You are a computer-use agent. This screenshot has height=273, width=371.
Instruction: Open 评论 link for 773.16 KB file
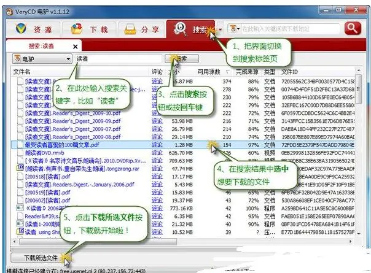coord(157,208)
